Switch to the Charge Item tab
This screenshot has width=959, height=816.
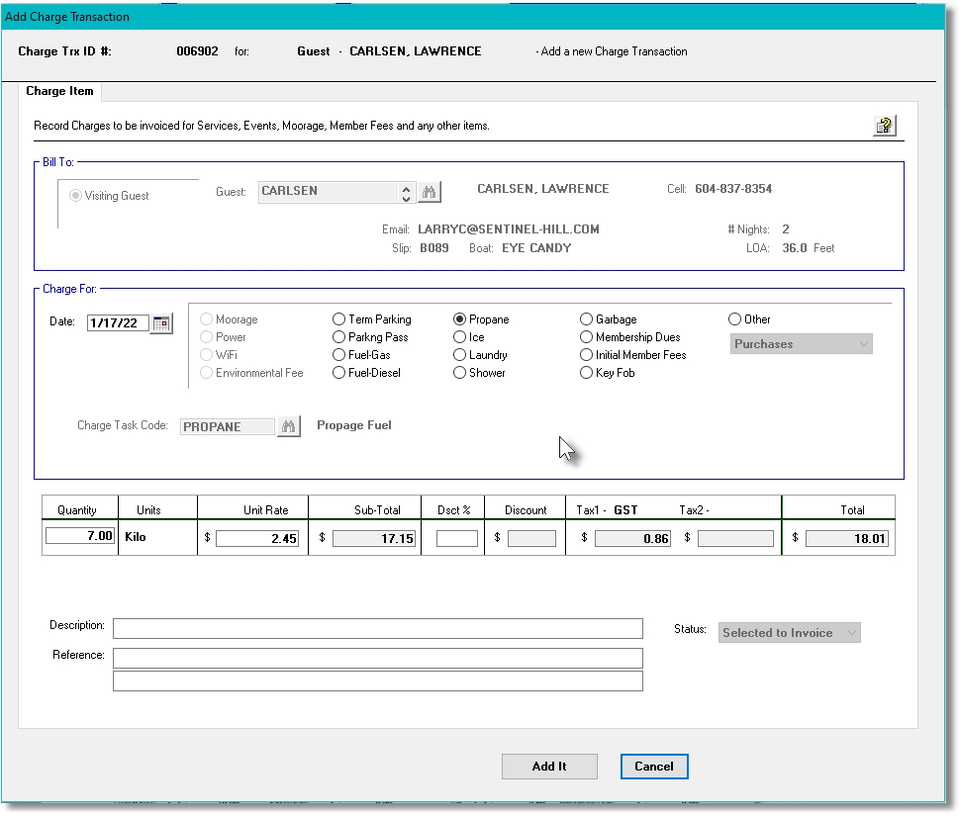pyautogui.click(x=59, y=90)
